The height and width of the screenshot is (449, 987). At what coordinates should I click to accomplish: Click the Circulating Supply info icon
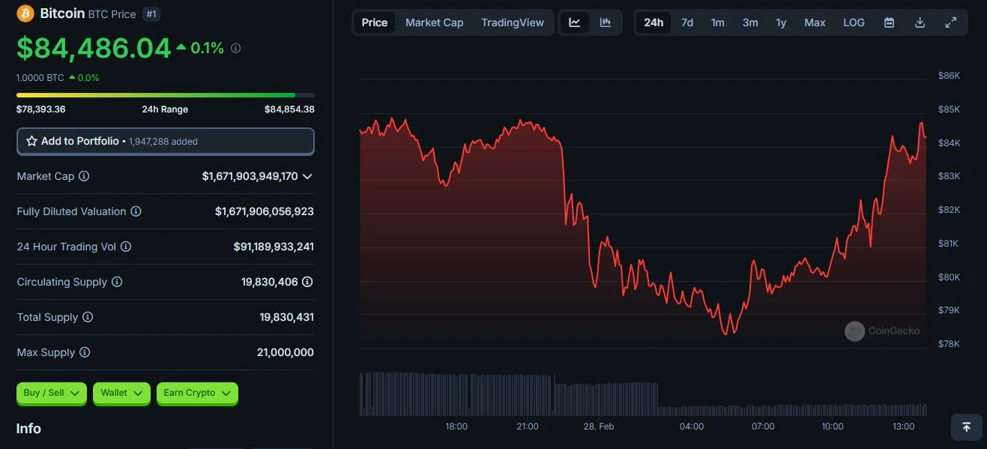(x=117, y=282)
